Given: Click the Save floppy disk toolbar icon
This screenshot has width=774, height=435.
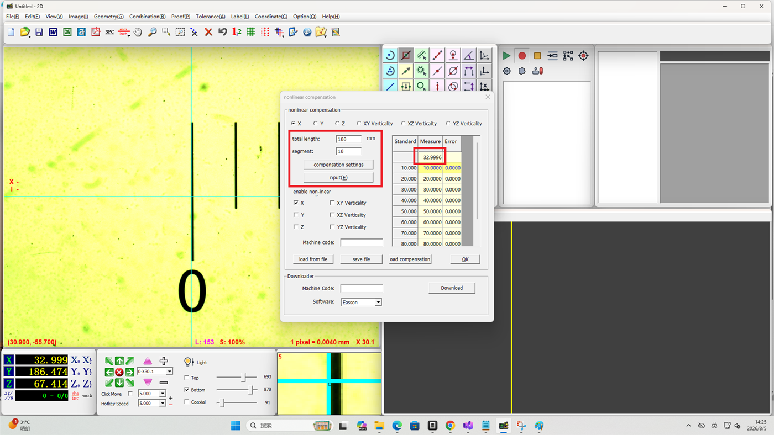Looking at the screenshot, I should tap(39, 32).
